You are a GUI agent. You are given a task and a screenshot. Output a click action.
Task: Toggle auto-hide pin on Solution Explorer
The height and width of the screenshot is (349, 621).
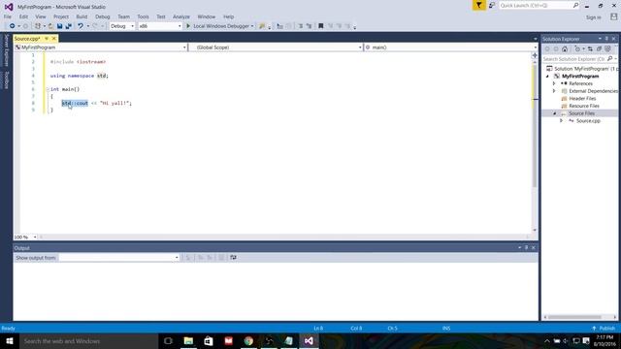point(606,39)
